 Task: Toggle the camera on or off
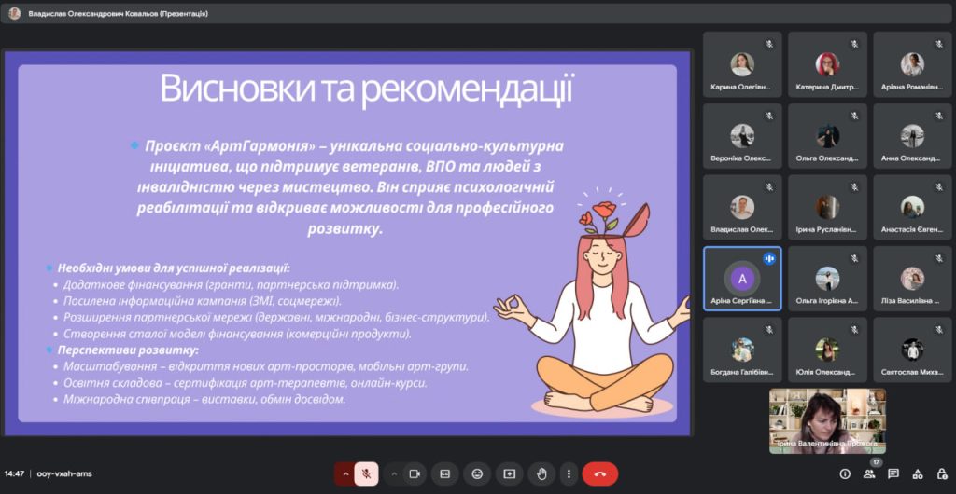coord(415,473)
